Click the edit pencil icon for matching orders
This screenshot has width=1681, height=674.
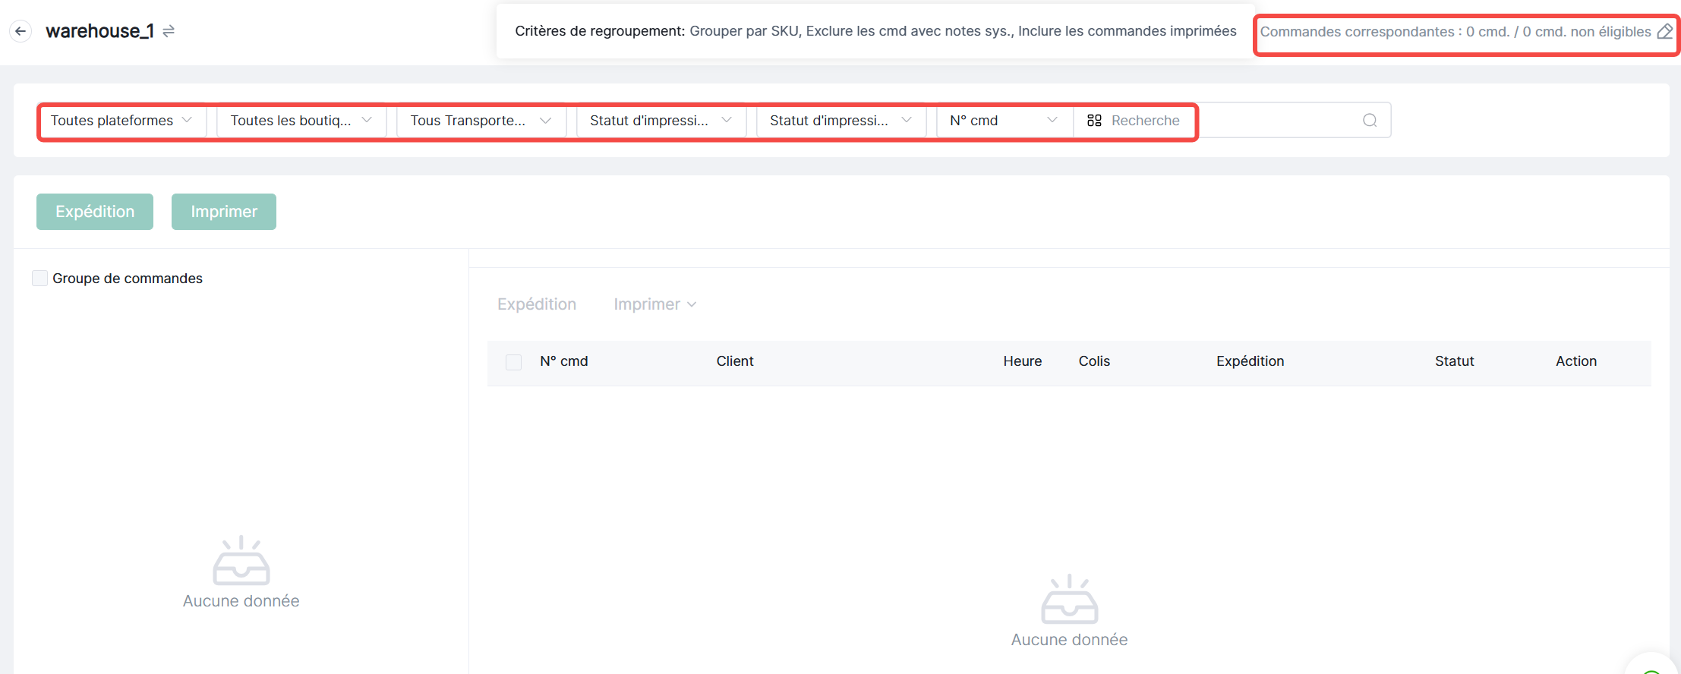1664,32
